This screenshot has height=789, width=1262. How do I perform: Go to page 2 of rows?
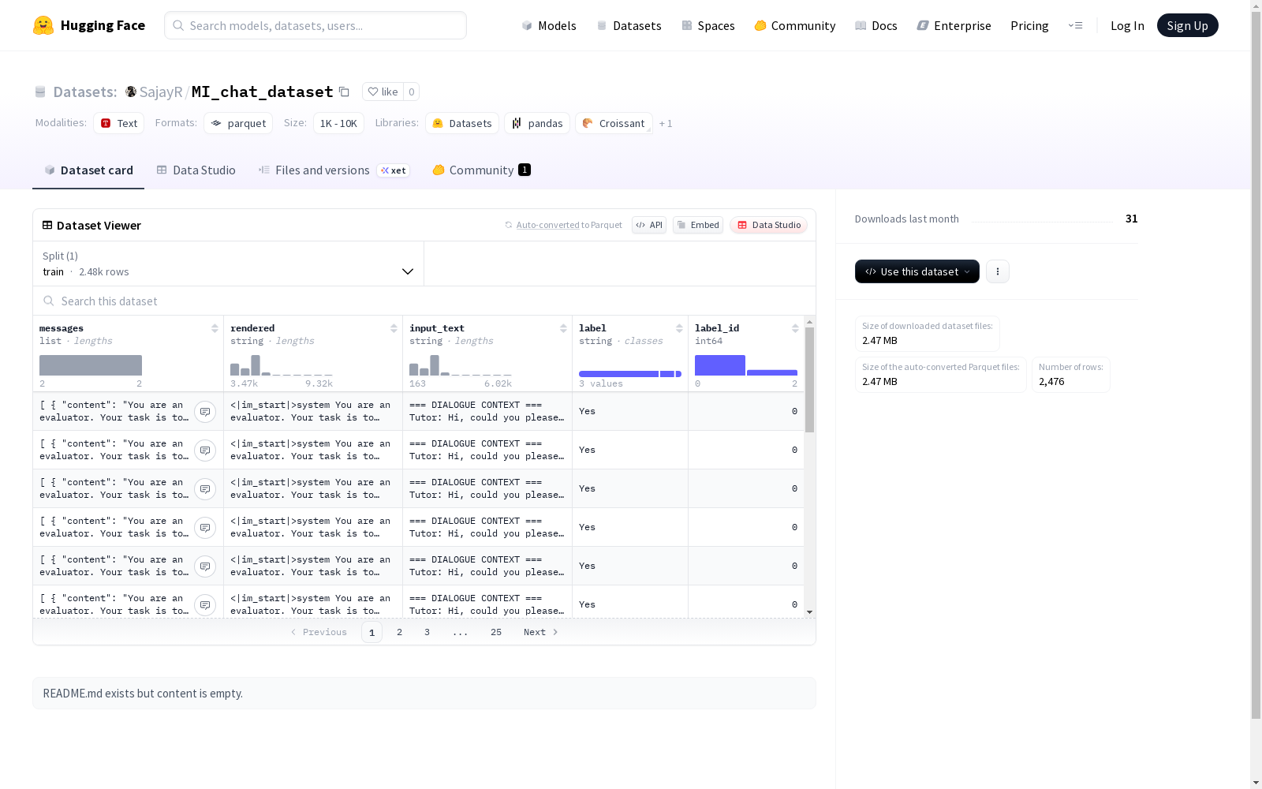pyautogui.click(x=400, y=632)
